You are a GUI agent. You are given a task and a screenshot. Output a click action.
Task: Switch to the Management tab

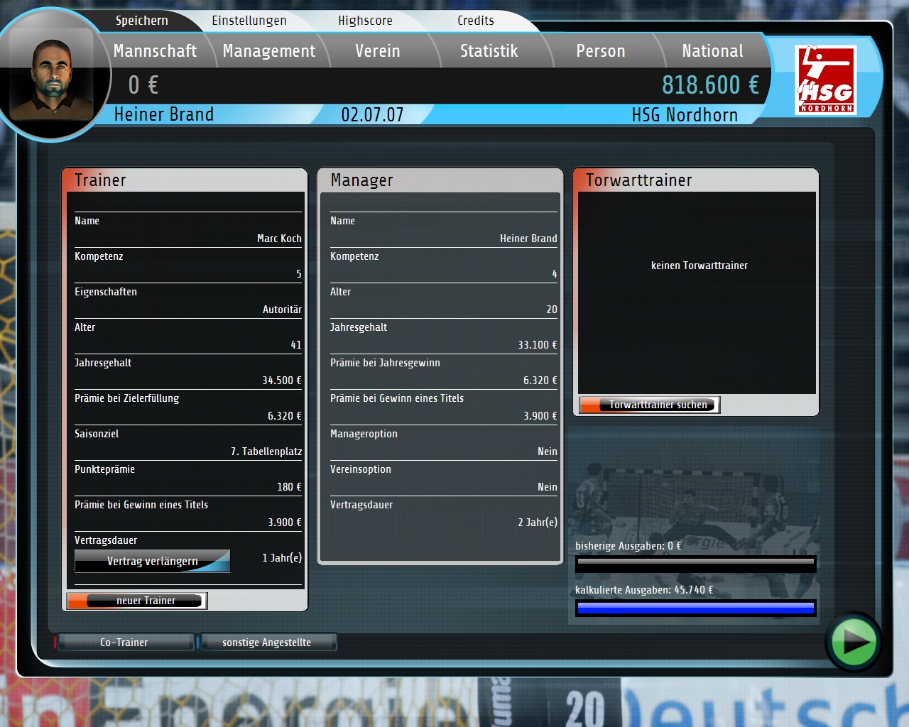point(268,51)
